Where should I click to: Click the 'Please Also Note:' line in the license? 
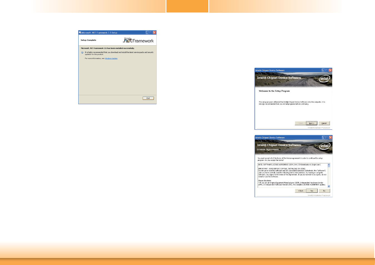tap(265, 181)
